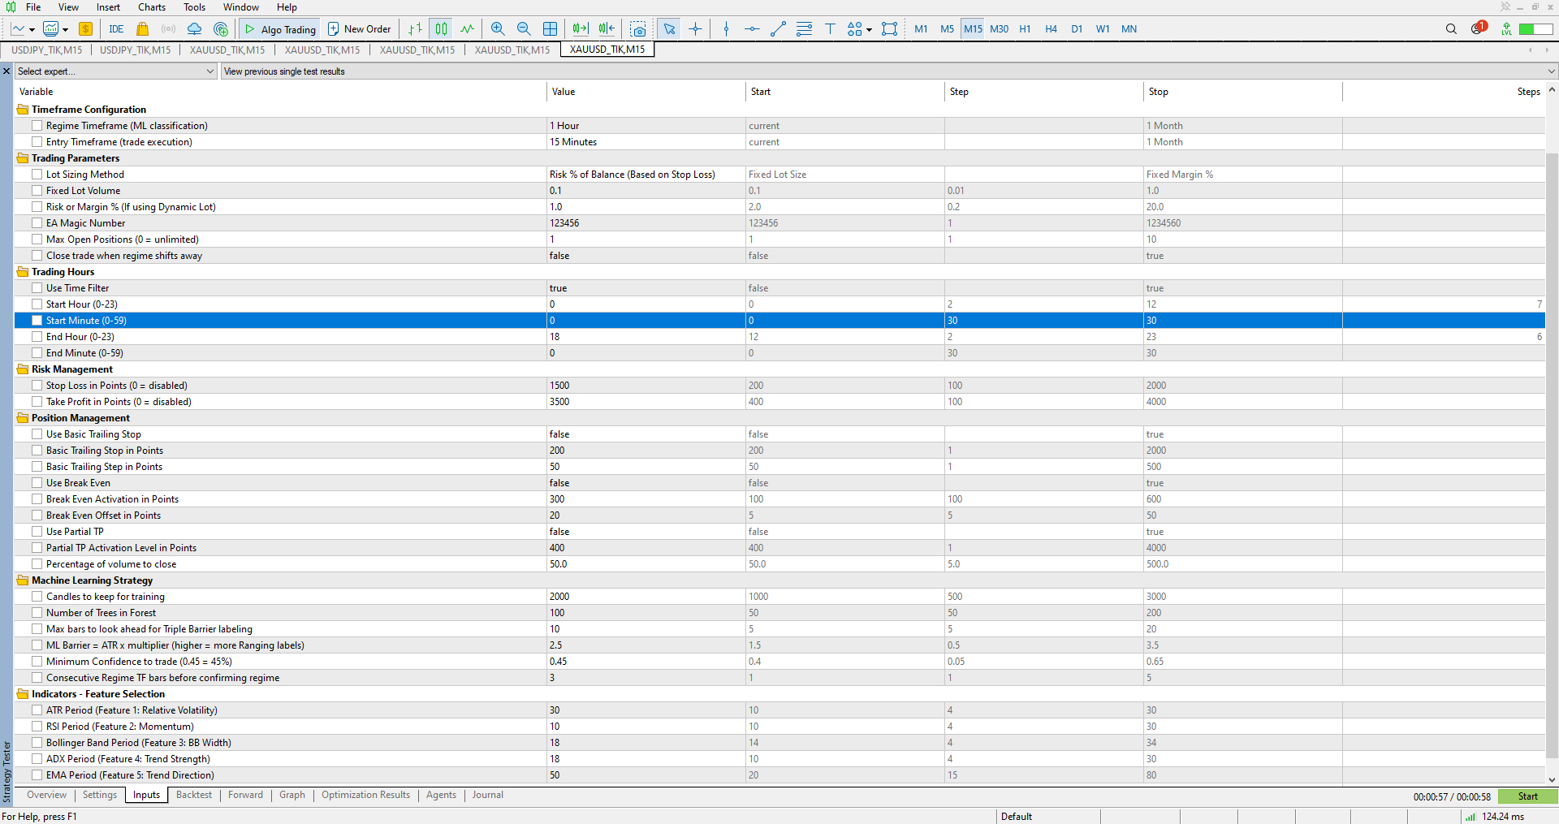Toggle chart shift icon
Image resolution: width=1559 pixels, height=824 pixels.
(607, 29)
